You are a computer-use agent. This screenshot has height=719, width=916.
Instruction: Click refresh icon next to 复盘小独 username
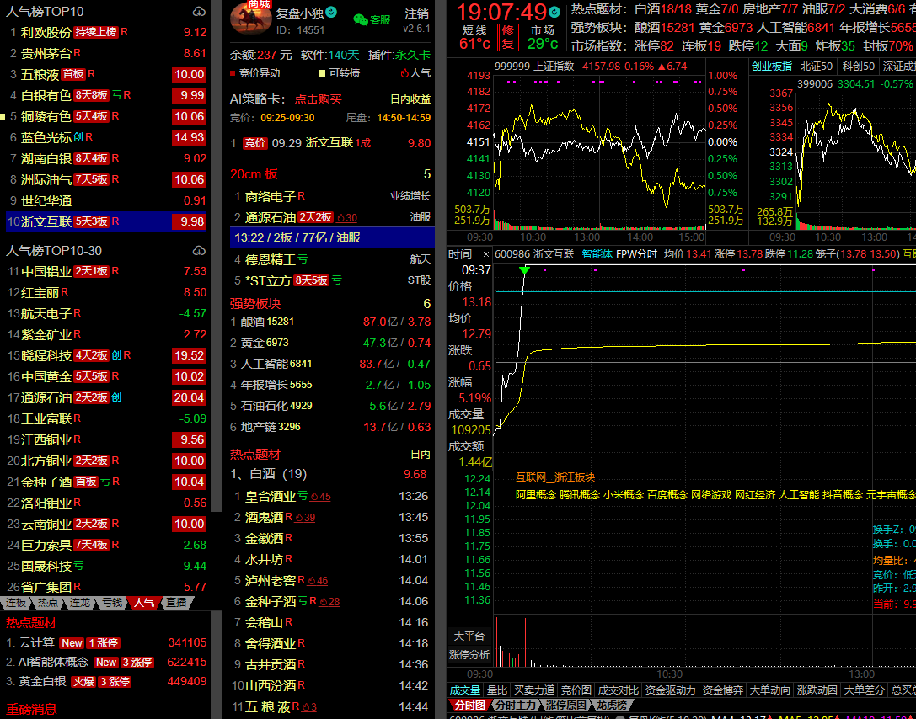click(331, 13)
